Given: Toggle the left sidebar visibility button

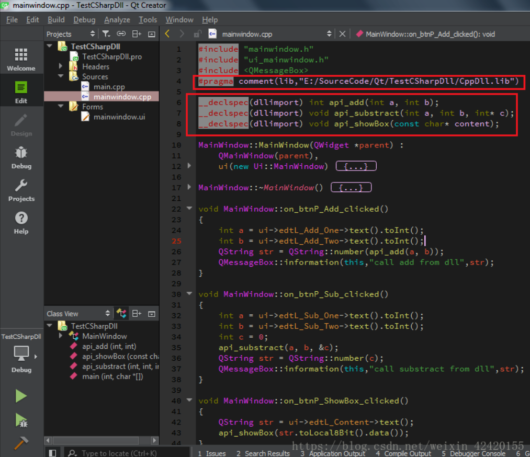Looking at the screenshot, I should click(52, 453).
